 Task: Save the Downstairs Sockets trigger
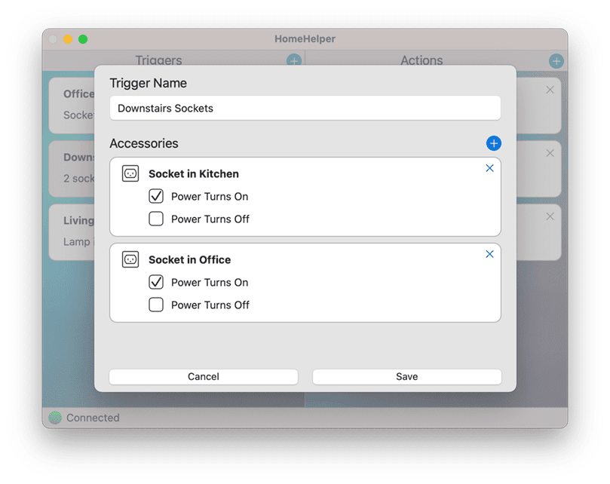[x=406, y=376]
